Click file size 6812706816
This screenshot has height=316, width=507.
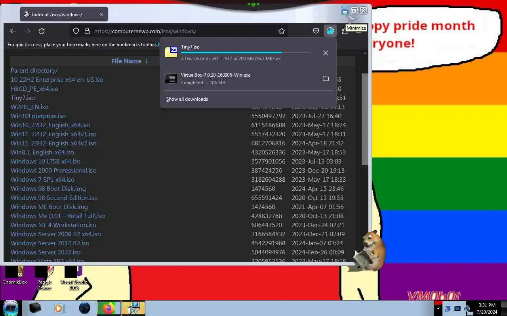(268, 143)
